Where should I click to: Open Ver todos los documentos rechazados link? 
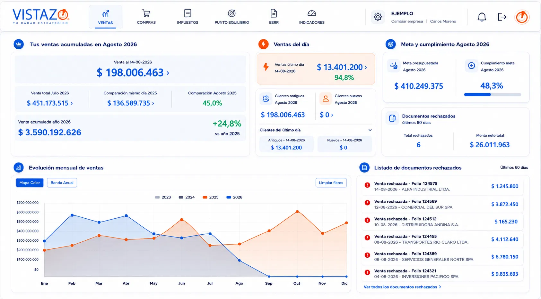[x=402, y=287]
